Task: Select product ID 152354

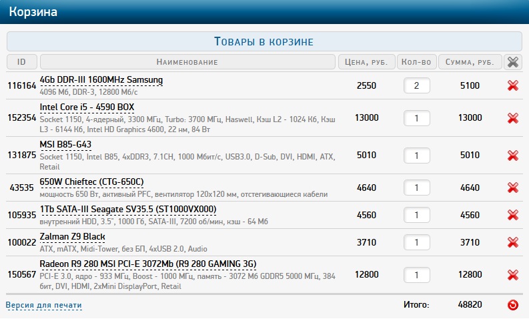Action: tap(22, 118)
